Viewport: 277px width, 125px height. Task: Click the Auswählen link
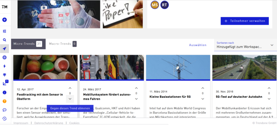click(198, 45)
